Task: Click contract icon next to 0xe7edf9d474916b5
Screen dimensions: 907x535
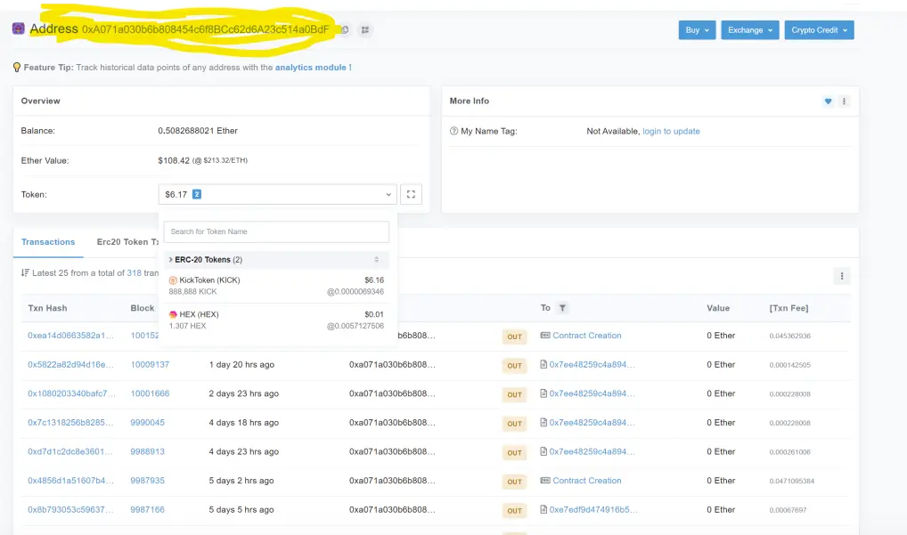Action: click(x=543, y=509)
